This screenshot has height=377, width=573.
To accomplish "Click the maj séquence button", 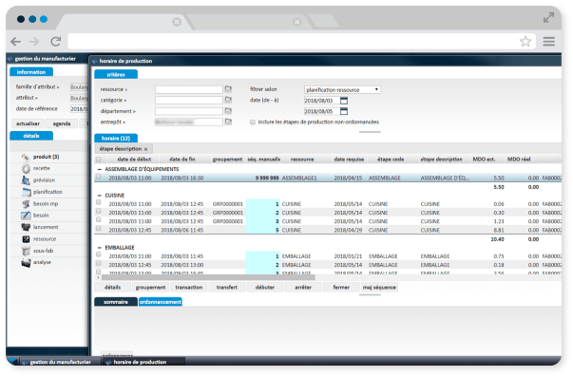I will [x=379, y=288].
